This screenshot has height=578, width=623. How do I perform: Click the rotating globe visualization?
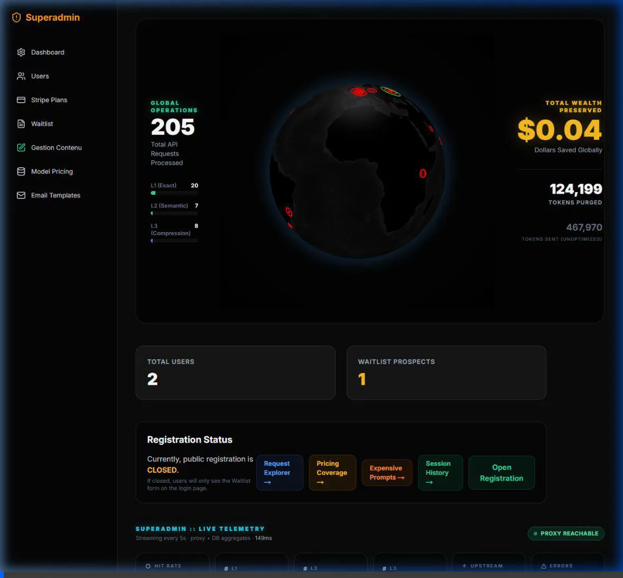[x=358, y=171]
